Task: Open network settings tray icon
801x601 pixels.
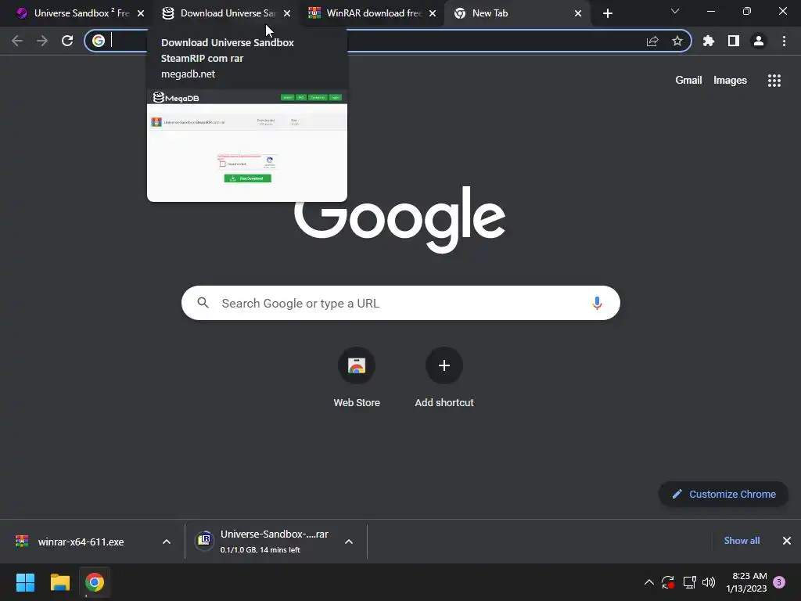Action: pos(690,582)
